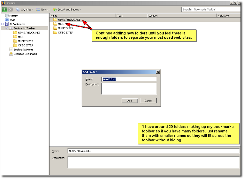
Task: Click the Views list icon
Action: click(38, 10)
